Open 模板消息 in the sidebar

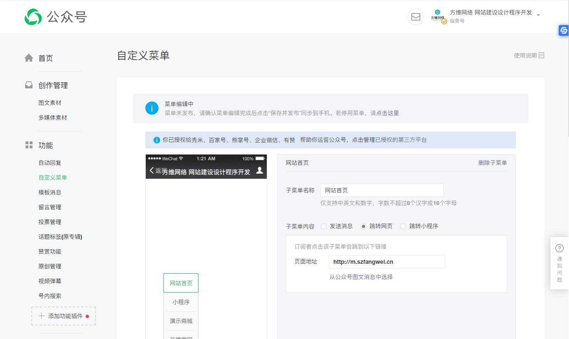click(x=50, y=192)
